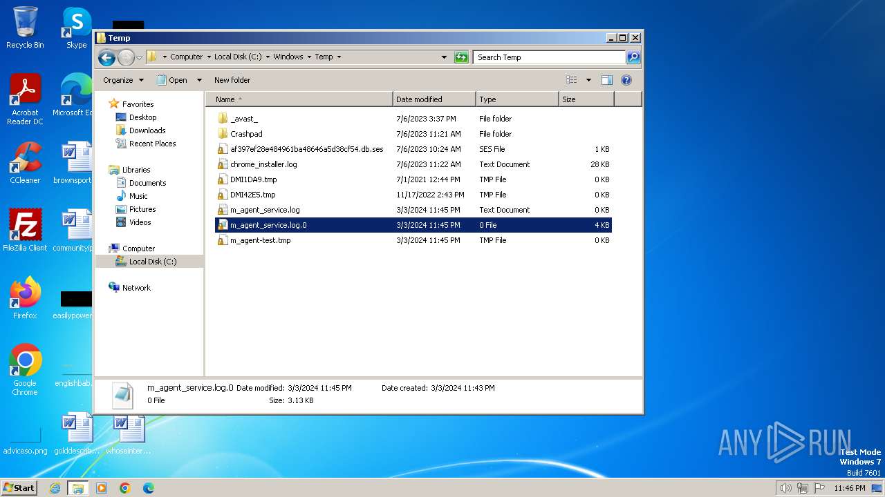
Task: Expand the view options dropdown arrow
Action: point(588,80)
